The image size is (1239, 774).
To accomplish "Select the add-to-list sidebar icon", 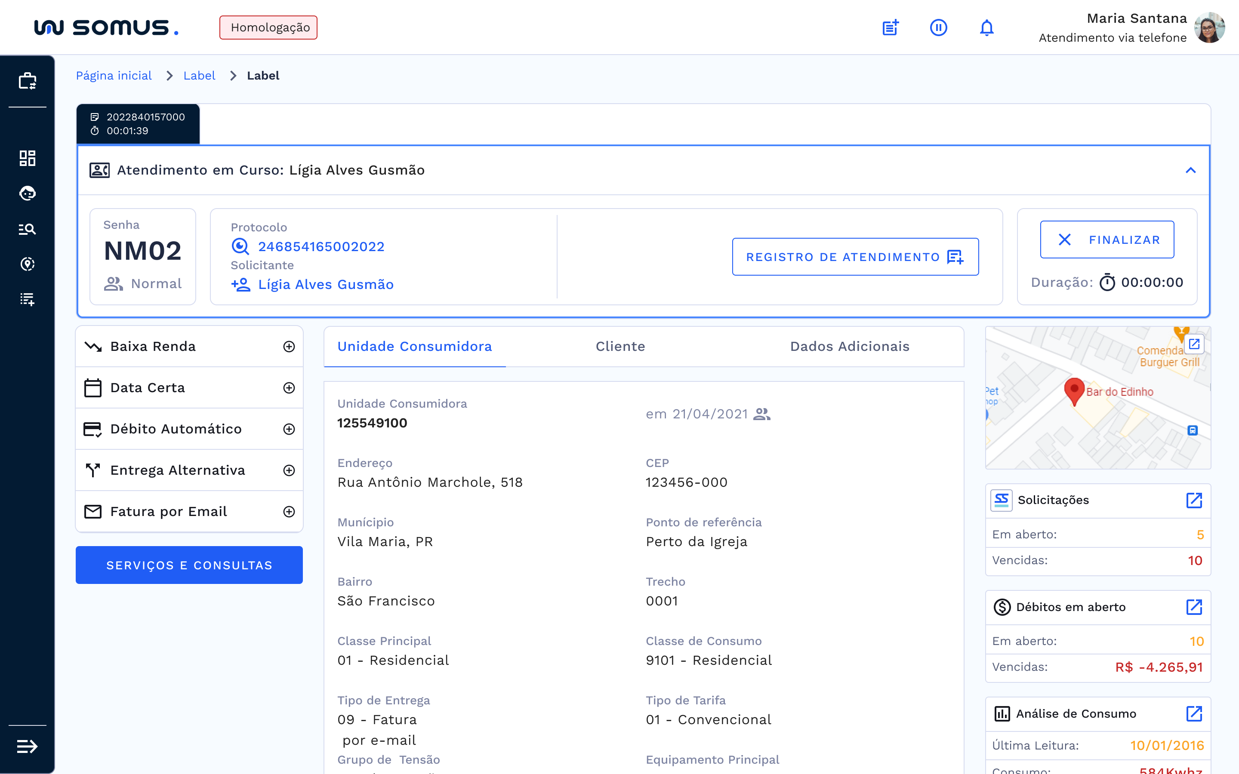I will (x=27, y=299).
